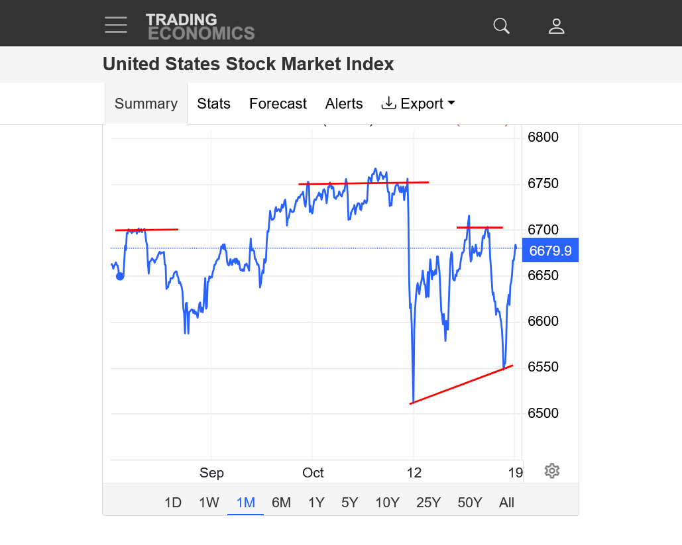Open the Stats tab
The height and width of the screenshot is (545, 682).
213,104
